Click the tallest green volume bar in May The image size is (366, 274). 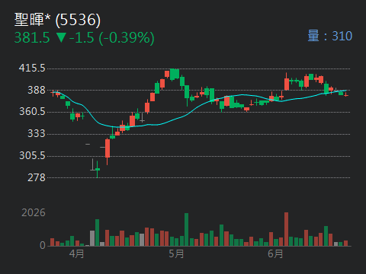pyautogui.click(x=187, y=230)
